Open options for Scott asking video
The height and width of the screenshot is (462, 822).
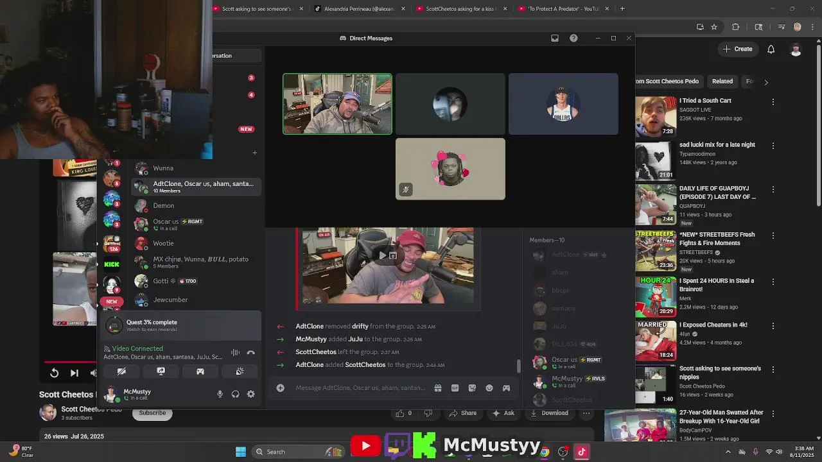click(x=773, y=370)
